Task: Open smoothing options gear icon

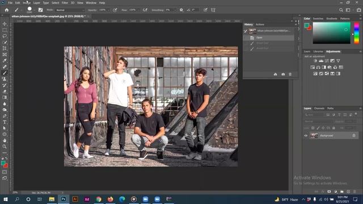Action: (x=181, y=10)
